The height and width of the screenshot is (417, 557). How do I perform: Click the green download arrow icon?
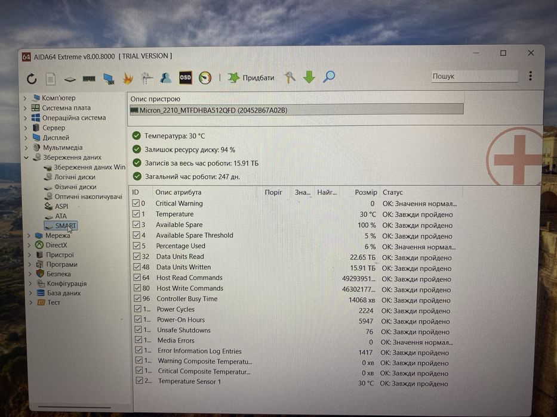(309, 77)
